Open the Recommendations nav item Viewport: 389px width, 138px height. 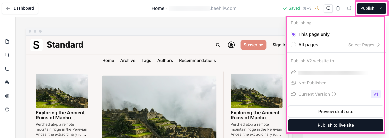click(x=198, y=61)
